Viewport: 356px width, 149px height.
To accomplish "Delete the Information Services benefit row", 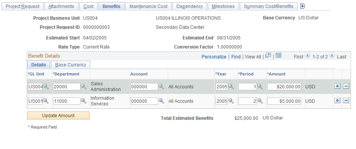I will [346, 101].
